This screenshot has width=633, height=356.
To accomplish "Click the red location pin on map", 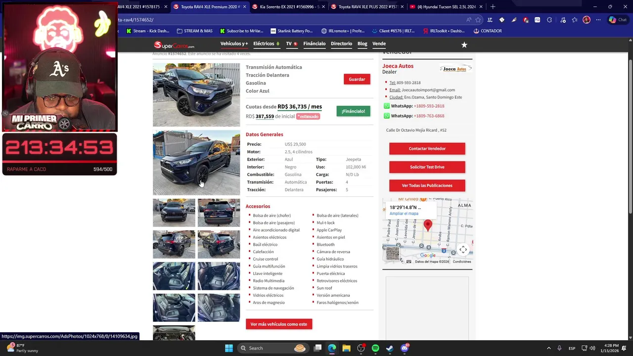I will pos(428,225).
